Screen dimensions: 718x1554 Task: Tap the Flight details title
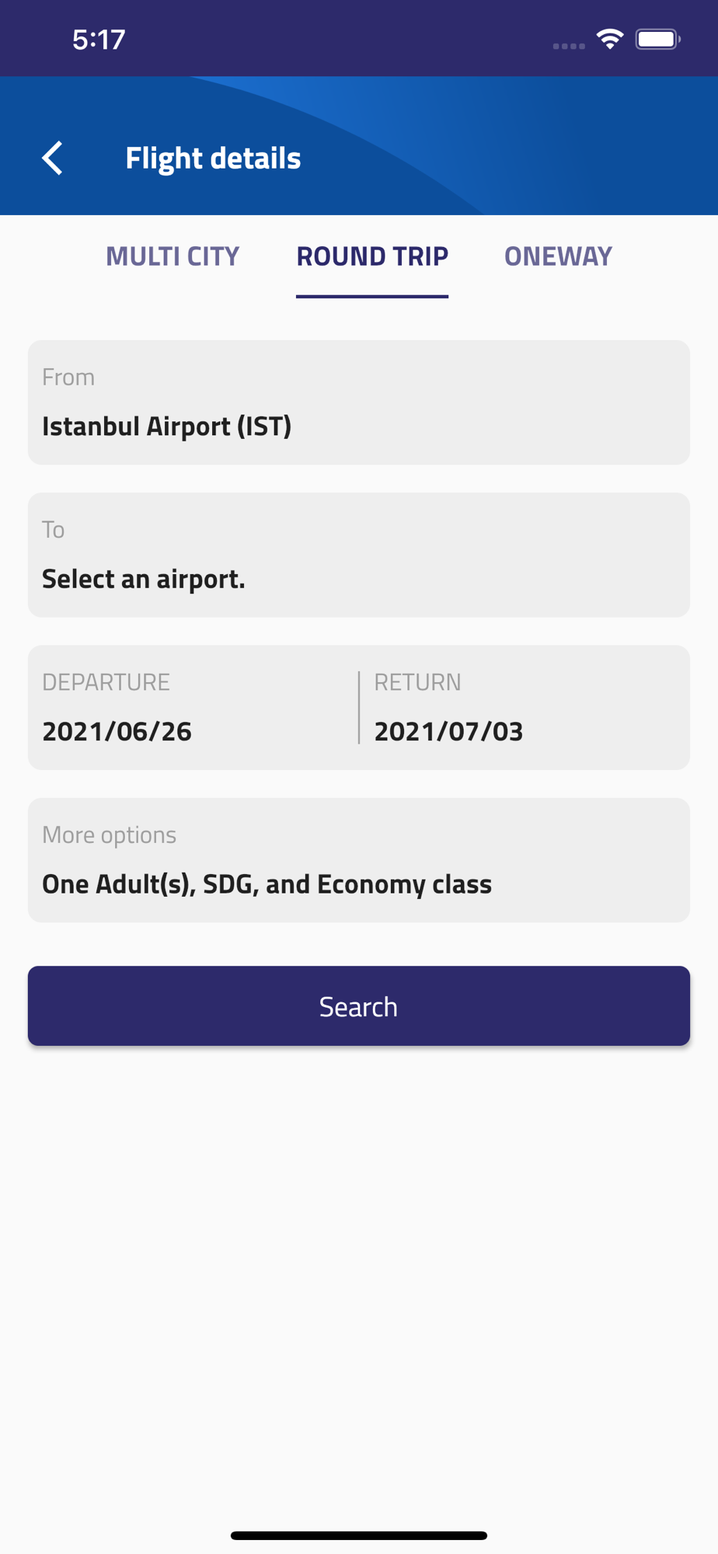[x=213, y=158]
